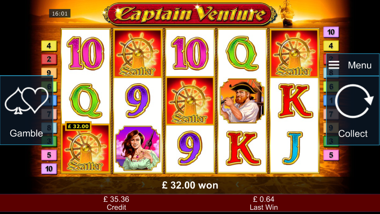This screenshot has width=380, height=214.
Task: Select left payline 4 yellow marker
Action: click(x=49, y=45)
